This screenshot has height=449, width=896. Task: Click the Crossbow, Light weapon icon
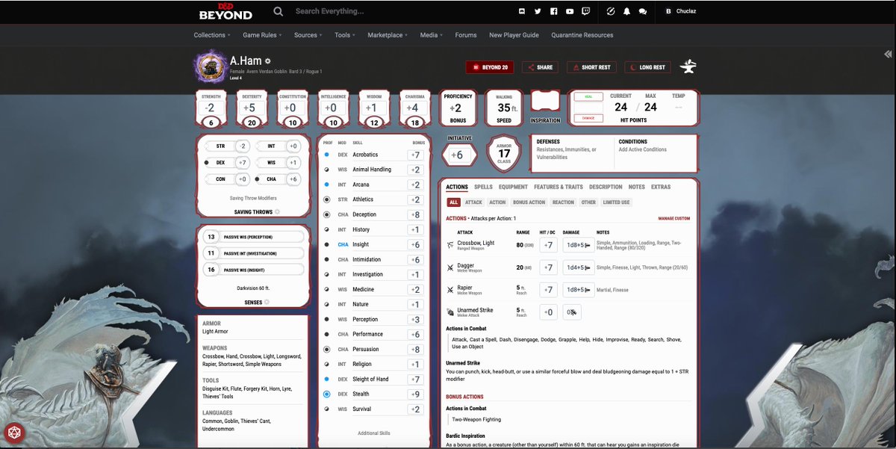(450, 244)
